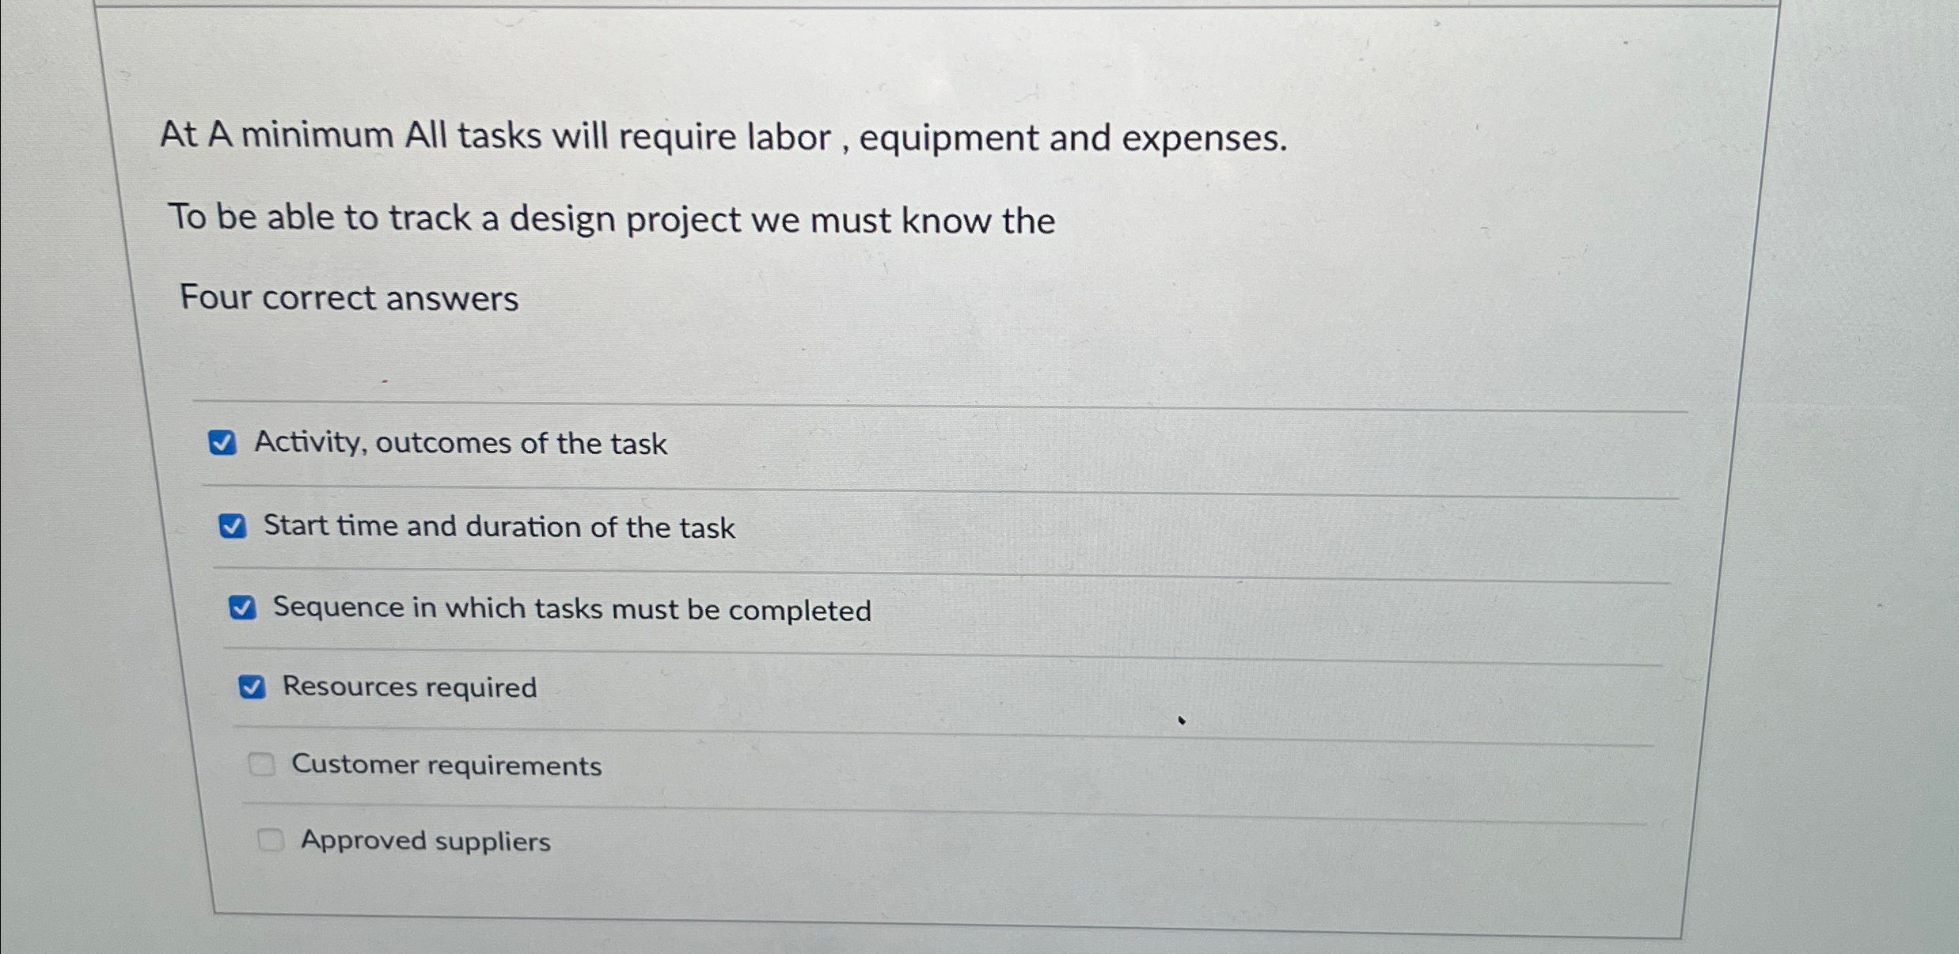The height and width of the screenshot is (954, 1959).
Task: Click the checked box beside 'Resources required'
Action: pos(252,687)
